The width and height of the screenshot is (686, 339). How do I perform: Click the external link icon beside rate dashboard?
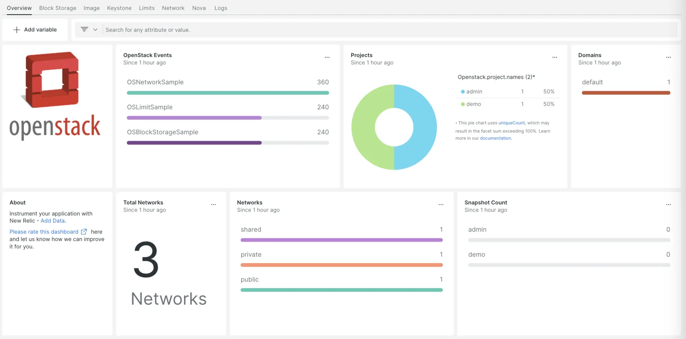point(84,232)
